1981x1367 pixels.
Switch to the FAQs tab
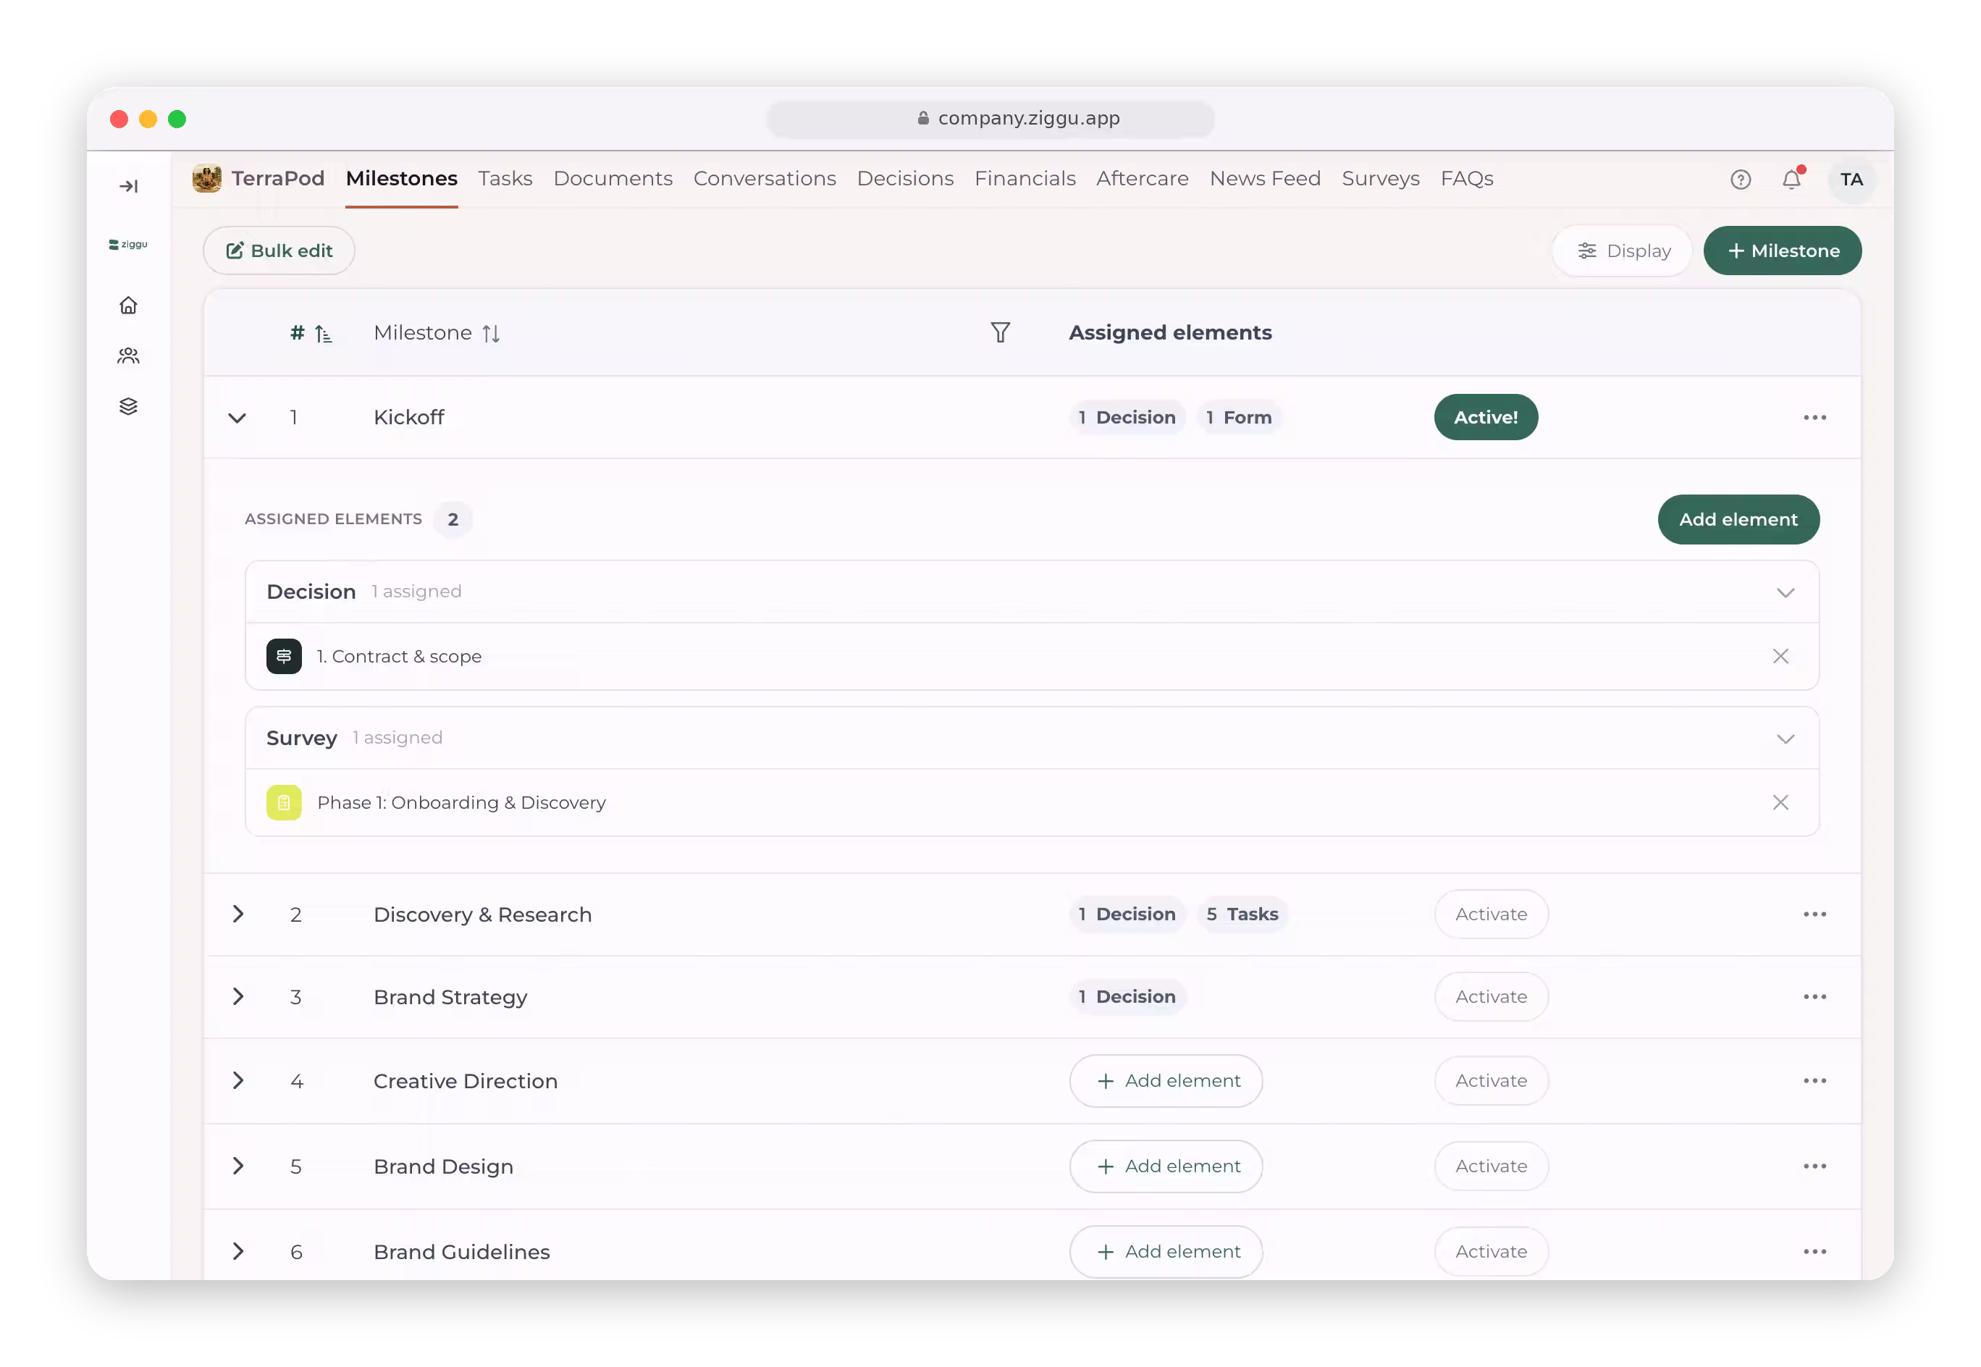coord(1467,178)
